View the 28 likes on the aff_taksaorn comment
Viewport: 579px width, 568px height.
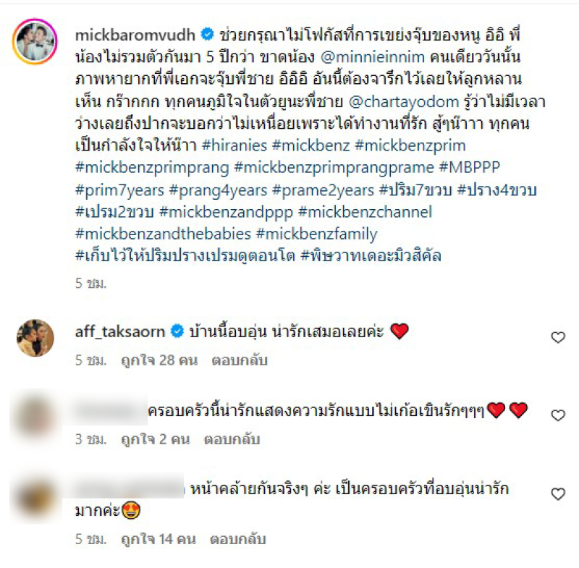(x=159, y=360)
